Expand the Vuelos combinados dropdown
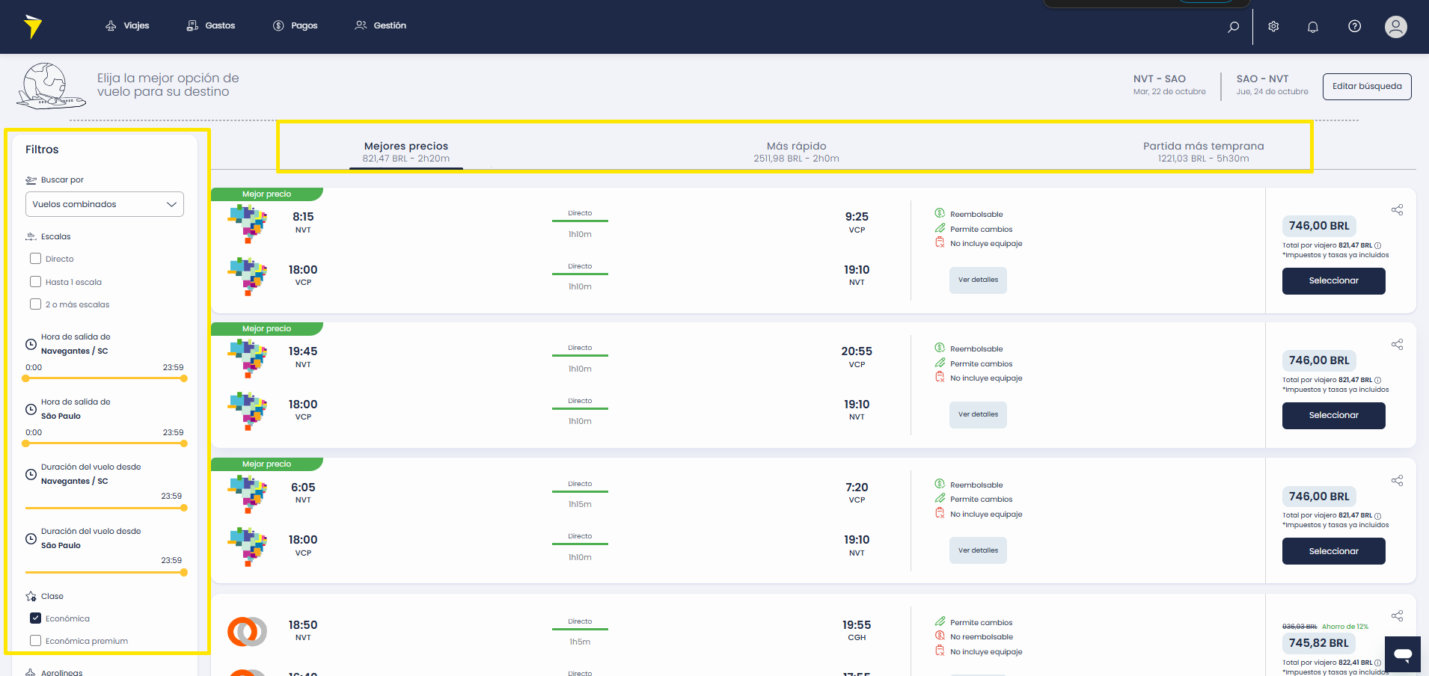The image size is (1429, 676). pyautogui.click(x=105, y=204)
